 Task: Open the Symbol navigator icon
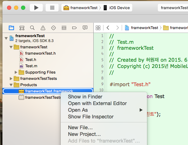pyautogui.click(x=22, y=28)
